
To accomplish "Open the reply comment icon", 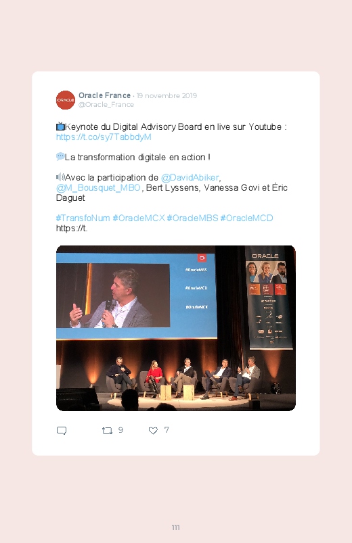I will coord(62,431).
